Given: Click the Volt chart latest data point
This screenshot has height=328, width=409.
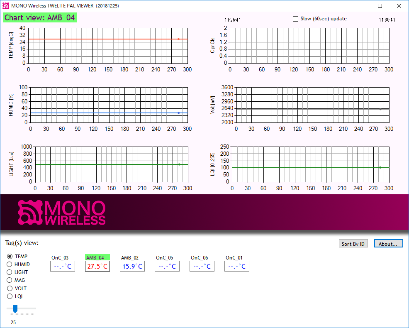Looking at the screenshot, I should (x=380, y=109).
